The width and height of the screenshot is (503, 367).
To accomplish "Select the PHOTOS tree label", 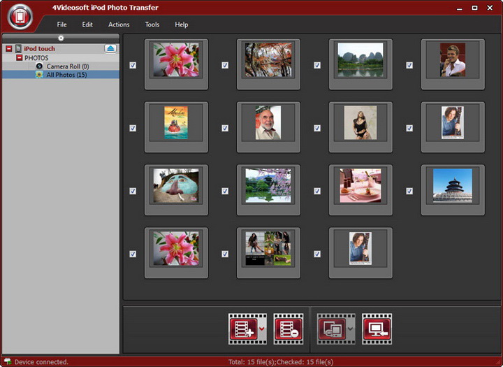I will click(36, 58).
